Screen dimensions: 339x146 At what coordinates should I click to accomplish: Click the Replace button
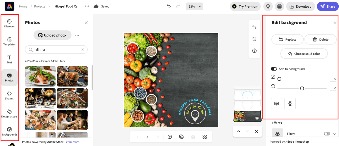[x=288, y=39]
